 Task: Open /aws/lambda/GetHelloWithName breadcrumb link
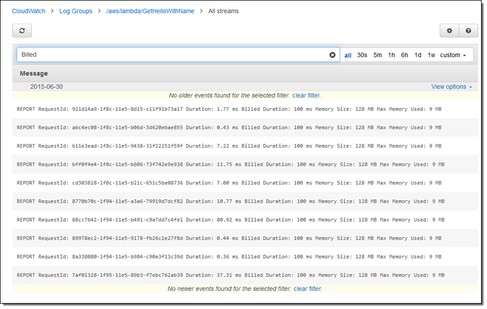point(150,11)
